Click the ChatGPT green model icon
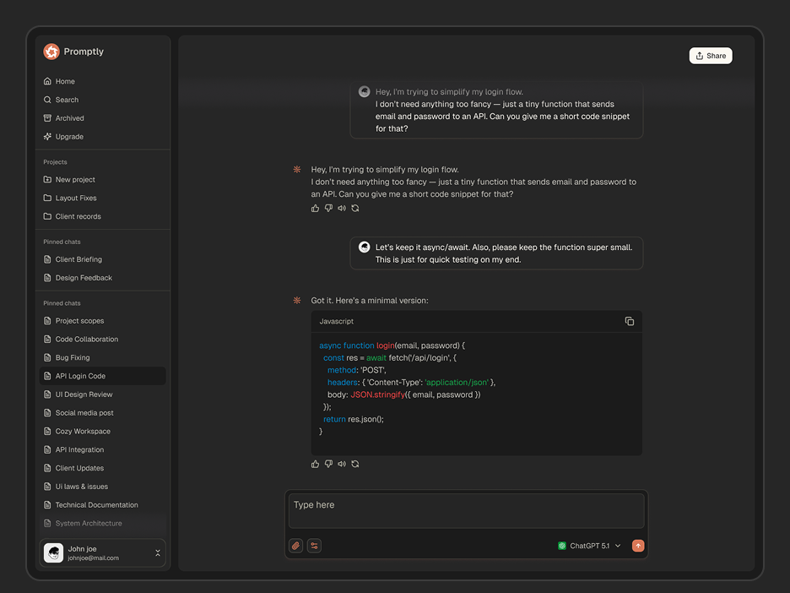Viewport: 790px width, 593px height. point(562,546)
